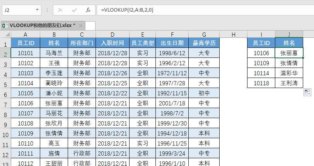
Task: Switch to the VLOOKUP和他的朋友们.xlsx workbook tab
Action: pyautogui.click(x=42, y=25)
